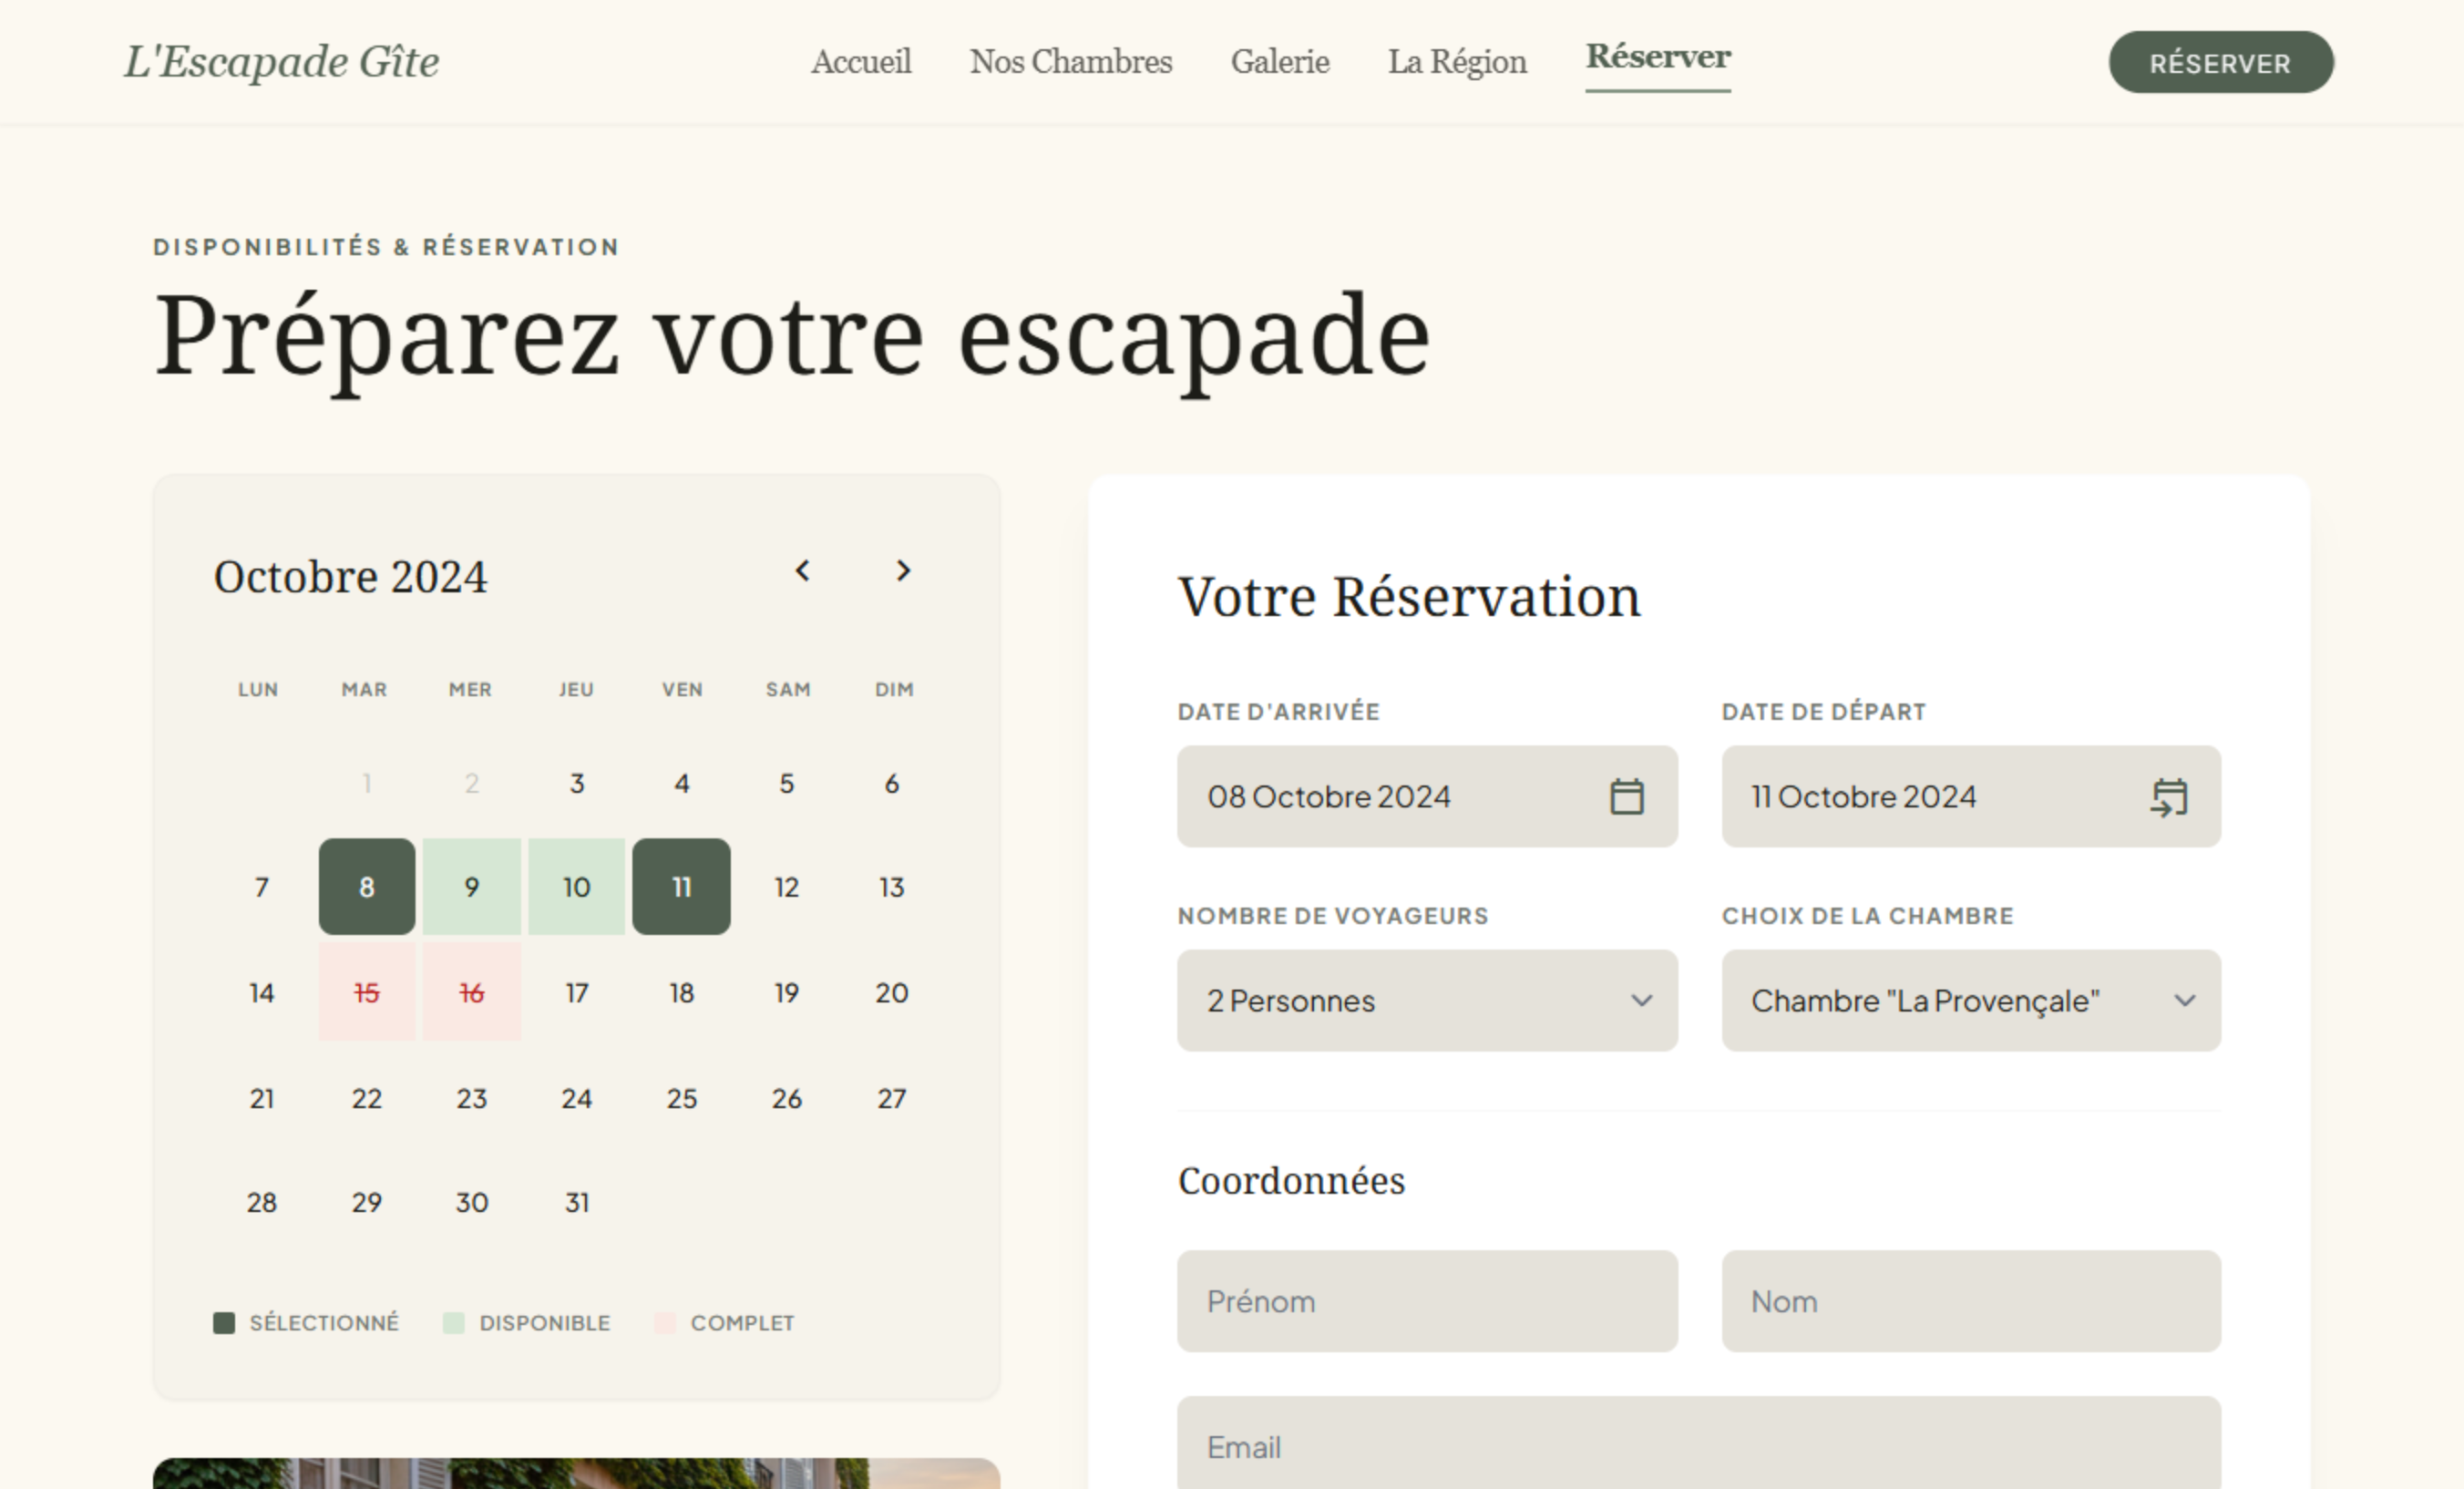The width and height of the screenshot is (2464, 1489).
Task: Go to previous month in calendar
Action: point(802,571)
